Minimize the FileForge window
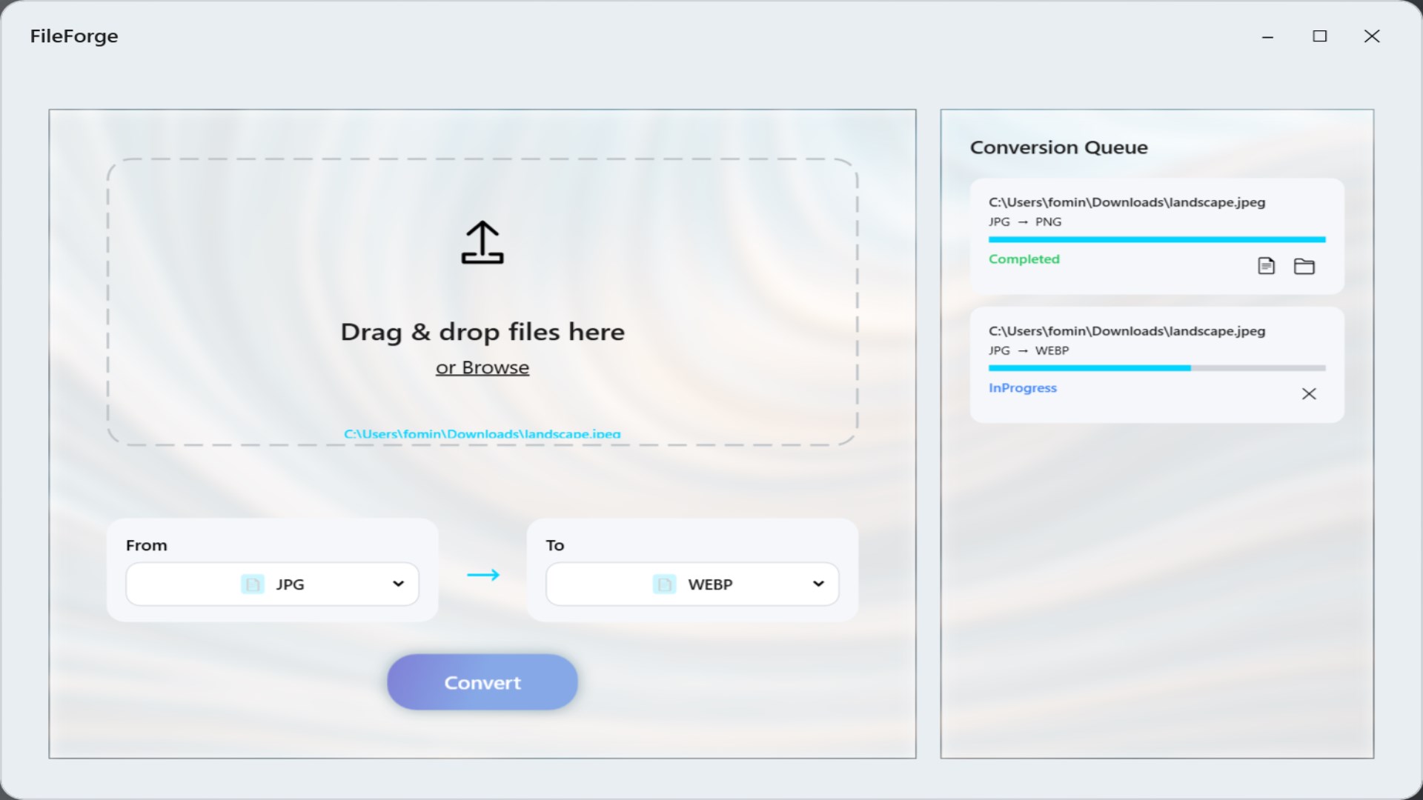Viewport: 1423px width, 800px height. (x=1267, y=36)
